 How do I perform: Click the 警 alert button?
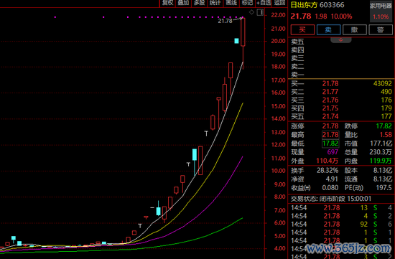(x=381, y=29)
